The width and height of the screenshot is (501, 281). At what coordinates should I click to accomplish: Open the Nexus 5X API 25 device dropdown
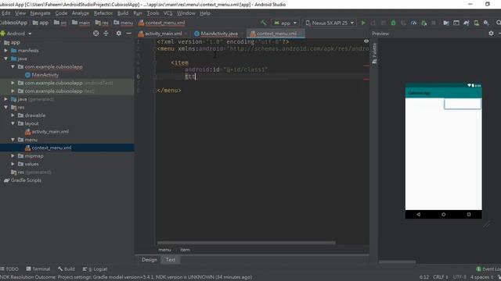pos(330,23)
